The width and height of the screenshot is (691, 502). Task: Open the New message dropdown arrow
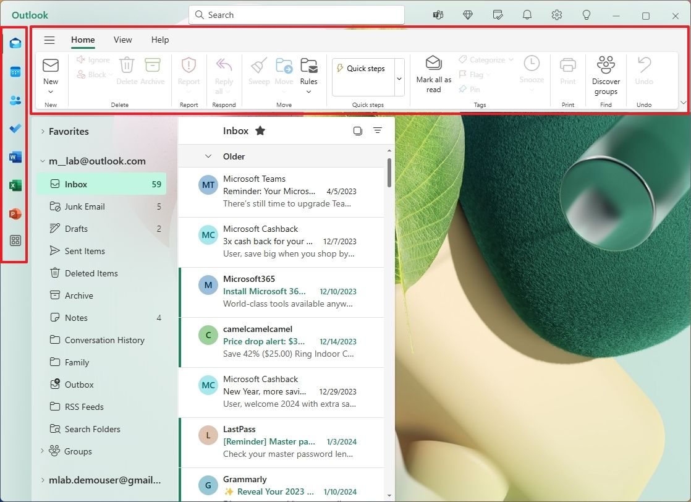pos(51,91)
